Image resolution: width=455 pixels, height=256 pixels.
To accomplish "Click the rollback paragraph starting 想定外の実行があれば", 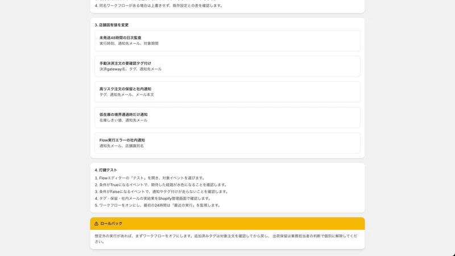I will click(226, 238).
